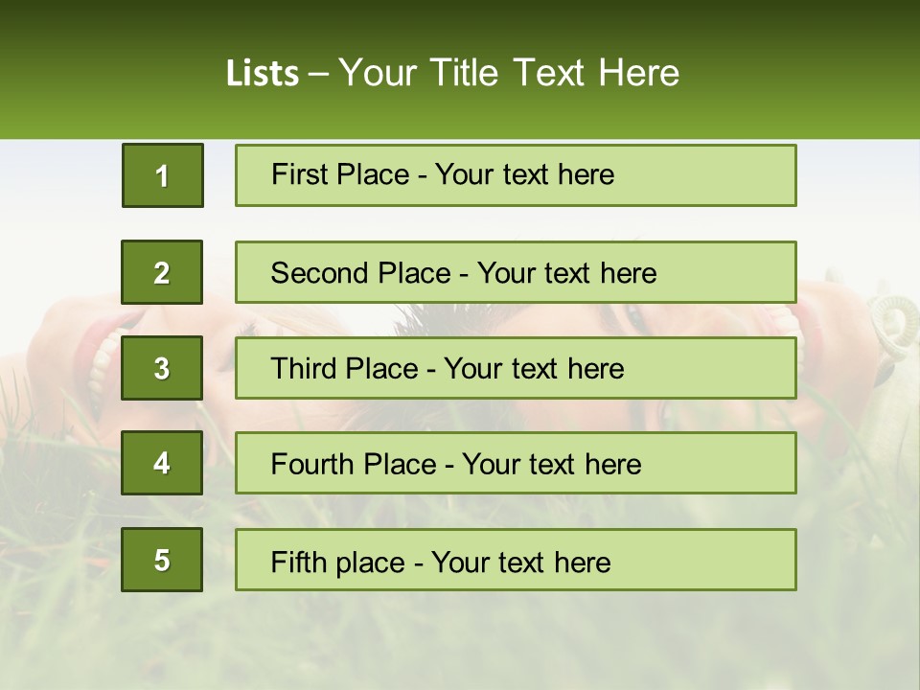Screen dimensions: 920x690
Task: Click the Fourth Place text bar
Action: point(516,463)
